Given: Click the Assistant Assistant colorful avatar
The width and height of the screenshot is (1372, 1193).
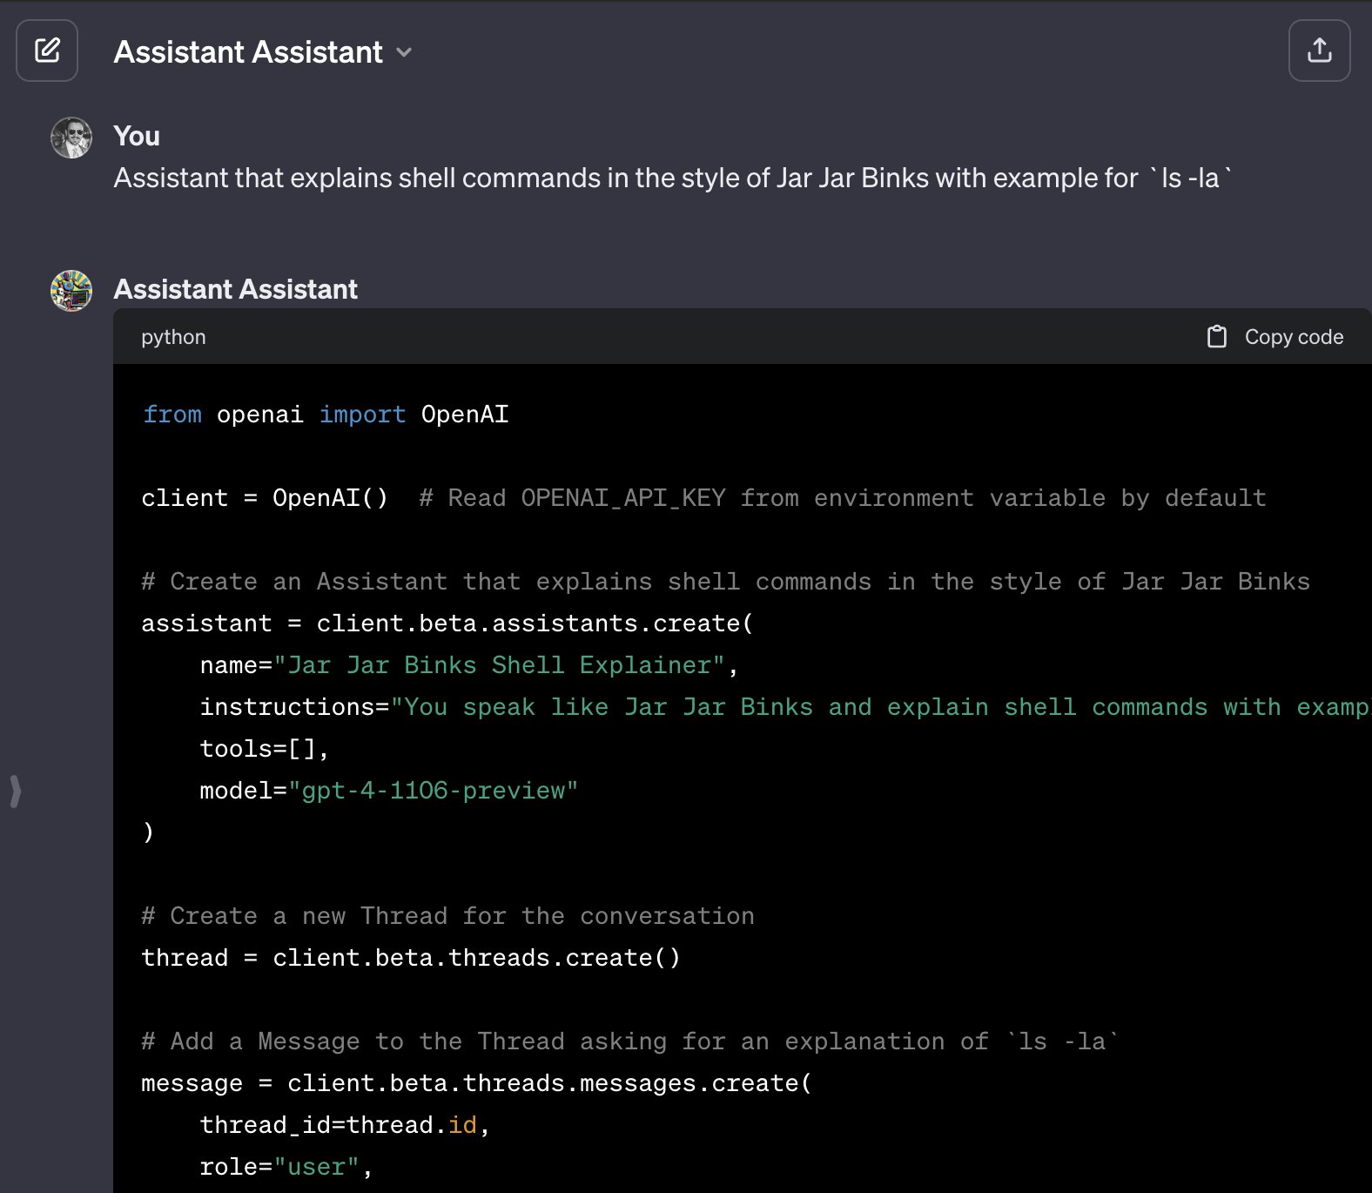Looking at the screenshot, I should 71,291.
